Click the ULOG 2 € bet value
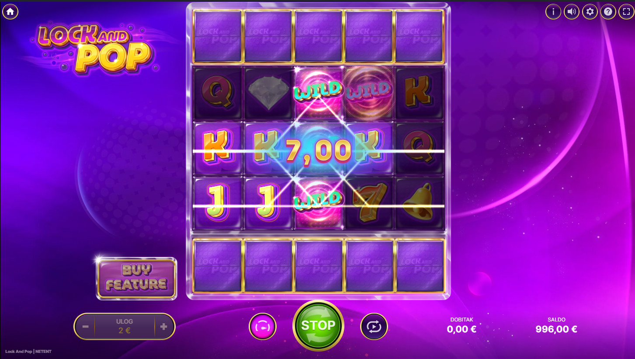 coord(125,330)
